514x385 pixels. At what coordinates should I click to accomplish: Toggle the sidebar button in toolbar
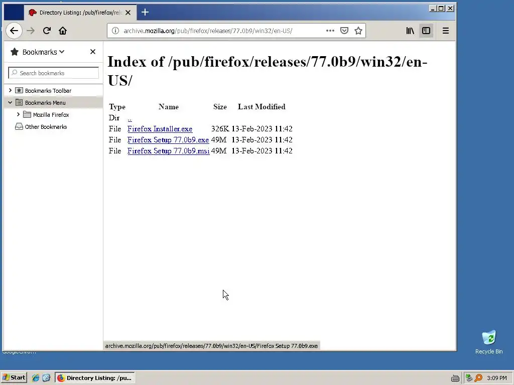426,31
